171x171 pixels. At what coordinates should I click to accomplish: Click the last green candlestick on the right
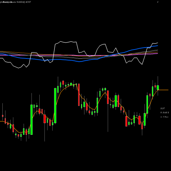158,88
